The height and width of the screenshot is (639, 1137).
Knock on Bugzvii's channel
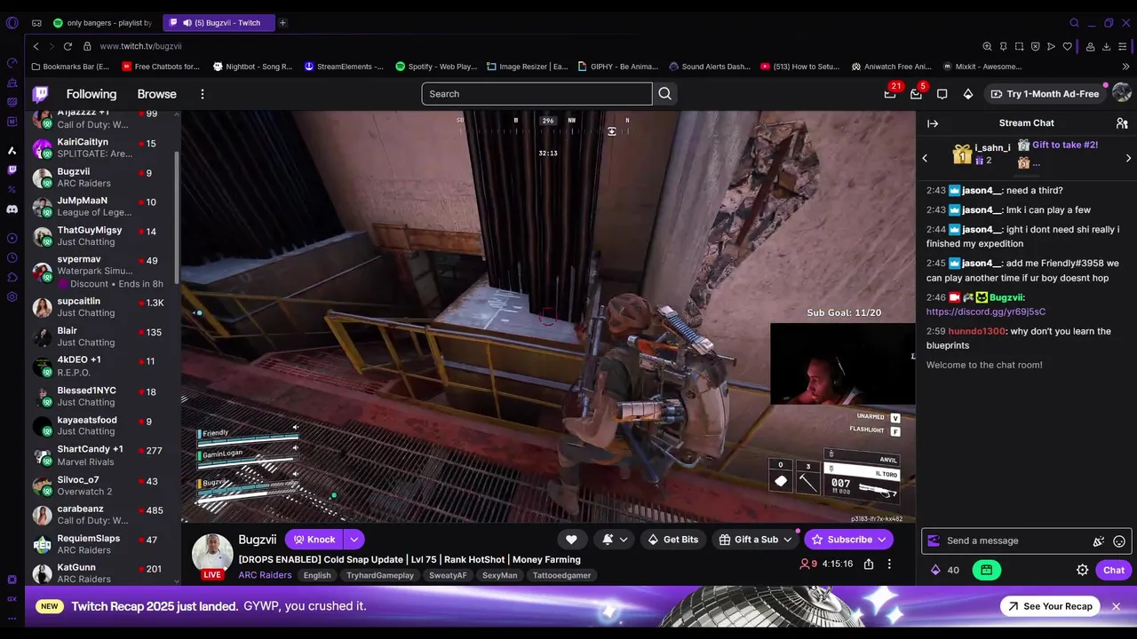pos(314,540)
